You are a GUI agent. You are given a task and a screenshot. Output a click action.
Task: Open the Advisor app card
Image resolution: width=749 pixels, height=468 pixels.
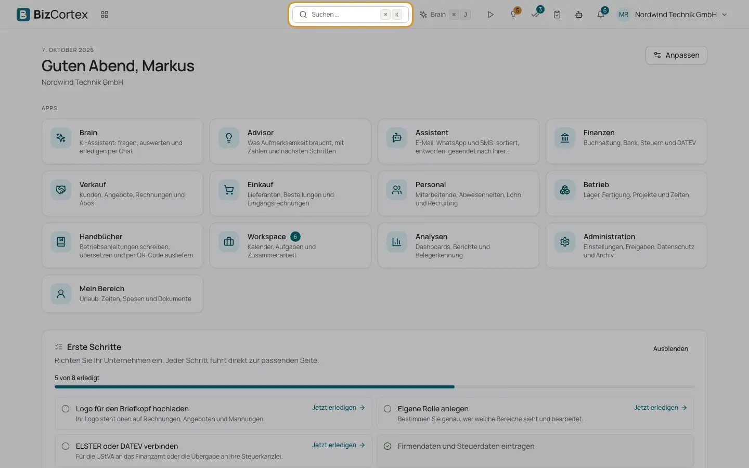click(290, 141)
